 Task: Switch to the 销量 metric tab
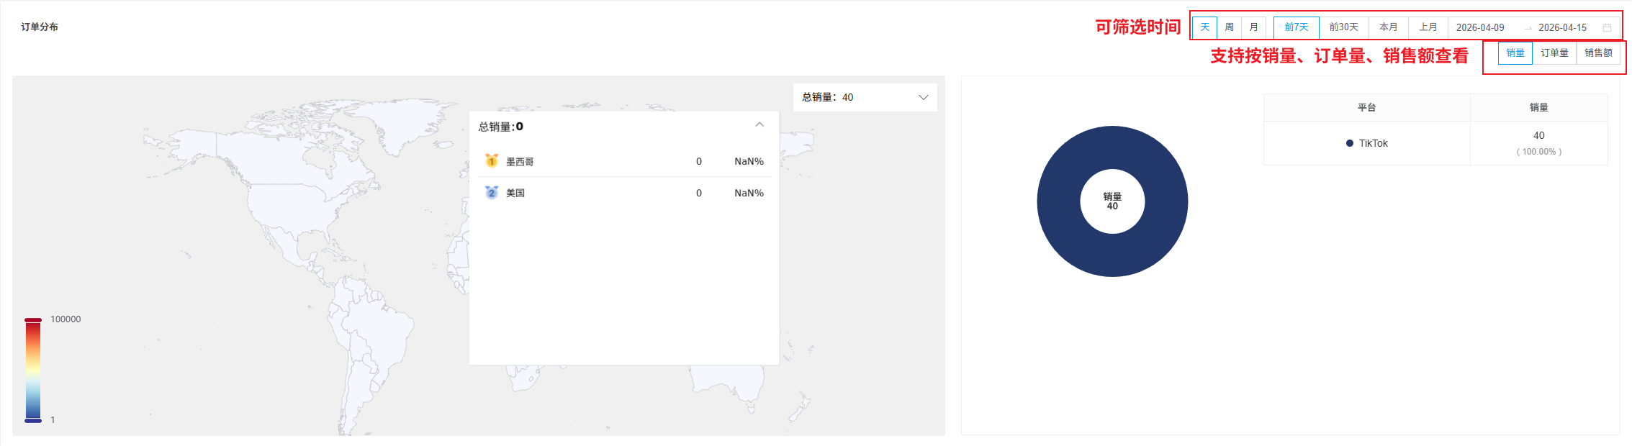pos(1515,53)
